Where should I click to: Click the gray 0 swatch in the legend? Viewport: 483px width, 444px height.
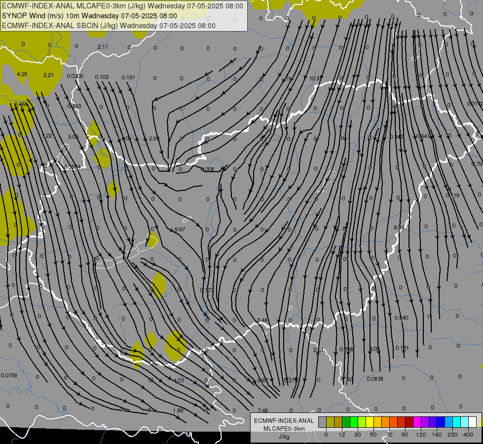pos(323,422)
